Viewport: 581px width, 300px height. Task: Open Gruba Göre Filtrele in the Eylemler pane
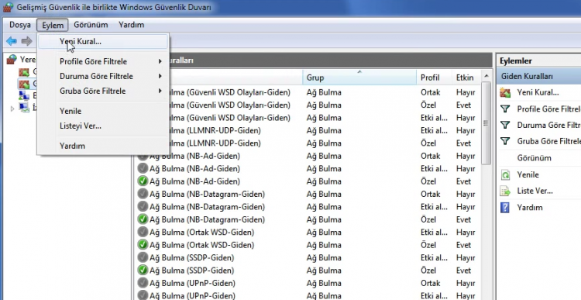tap(548, 141)
